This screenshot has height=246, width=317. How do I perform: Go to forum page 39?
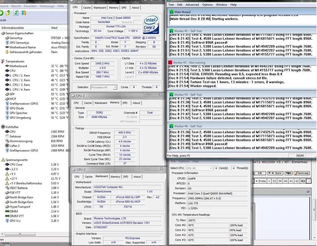(280, 181)
